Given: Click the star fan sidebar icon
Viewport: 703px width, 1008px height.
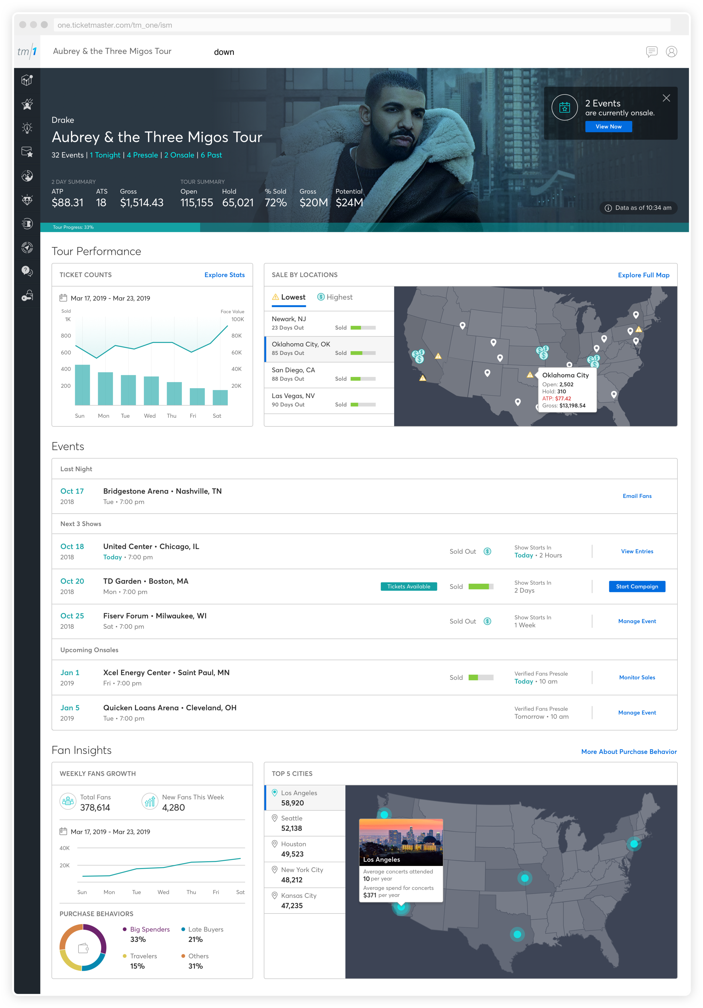Looking at the screenshot, I should [x=27, y=104].
